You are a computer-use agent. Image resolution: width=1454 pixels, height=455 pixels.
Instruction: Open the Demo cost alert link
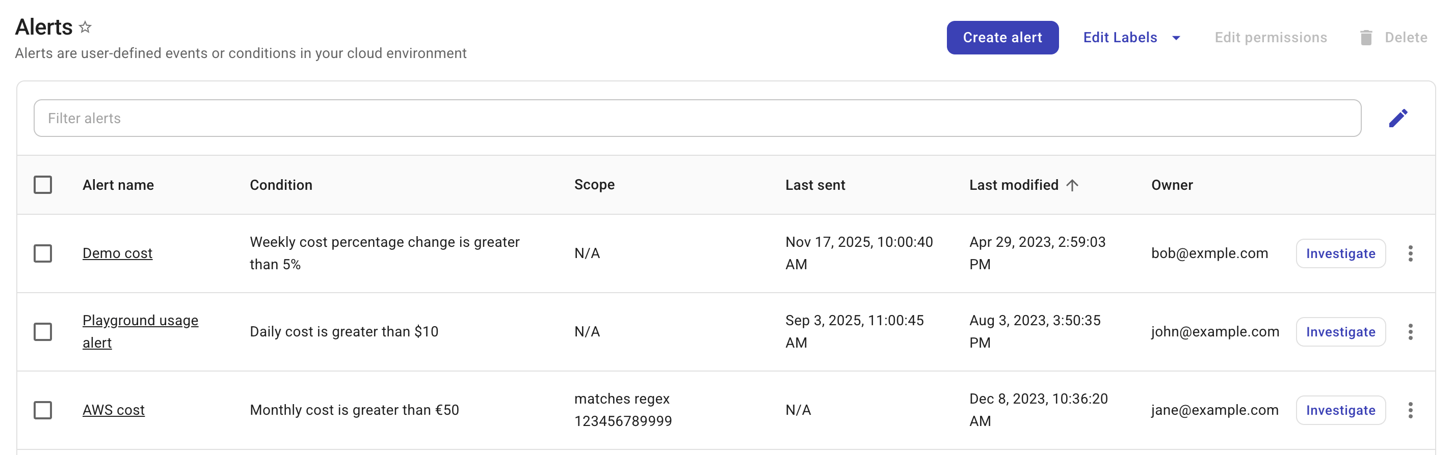tap(117, 253)
